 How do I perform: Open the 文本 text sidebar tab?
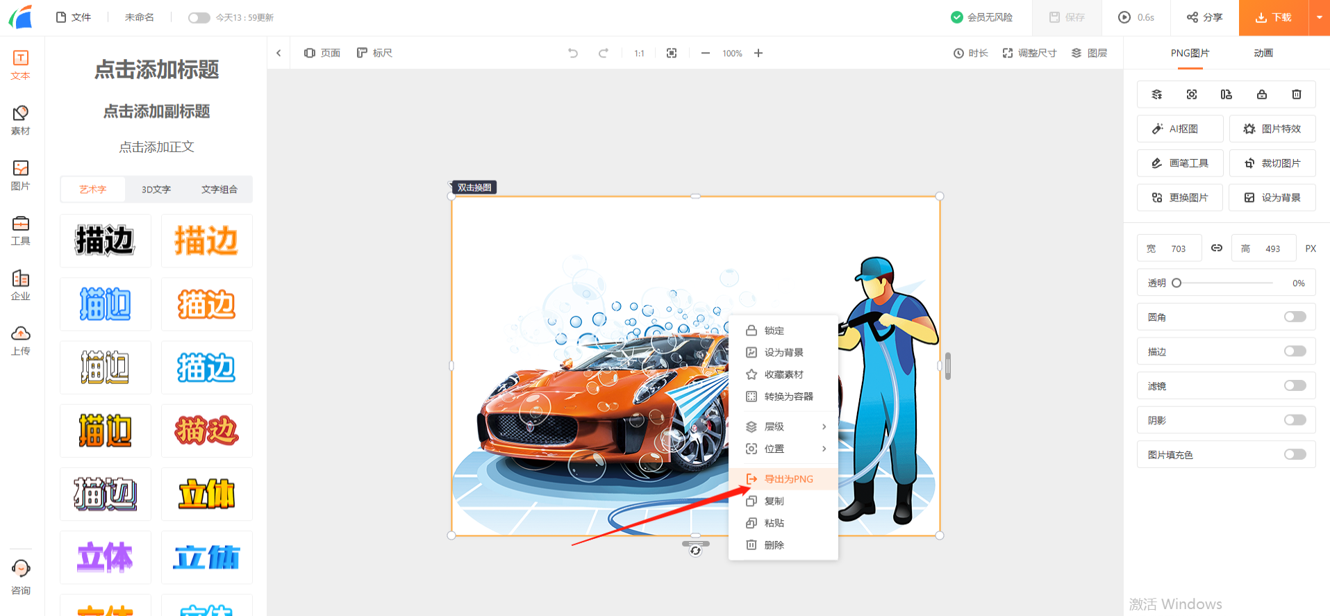(x=21, y=65)
